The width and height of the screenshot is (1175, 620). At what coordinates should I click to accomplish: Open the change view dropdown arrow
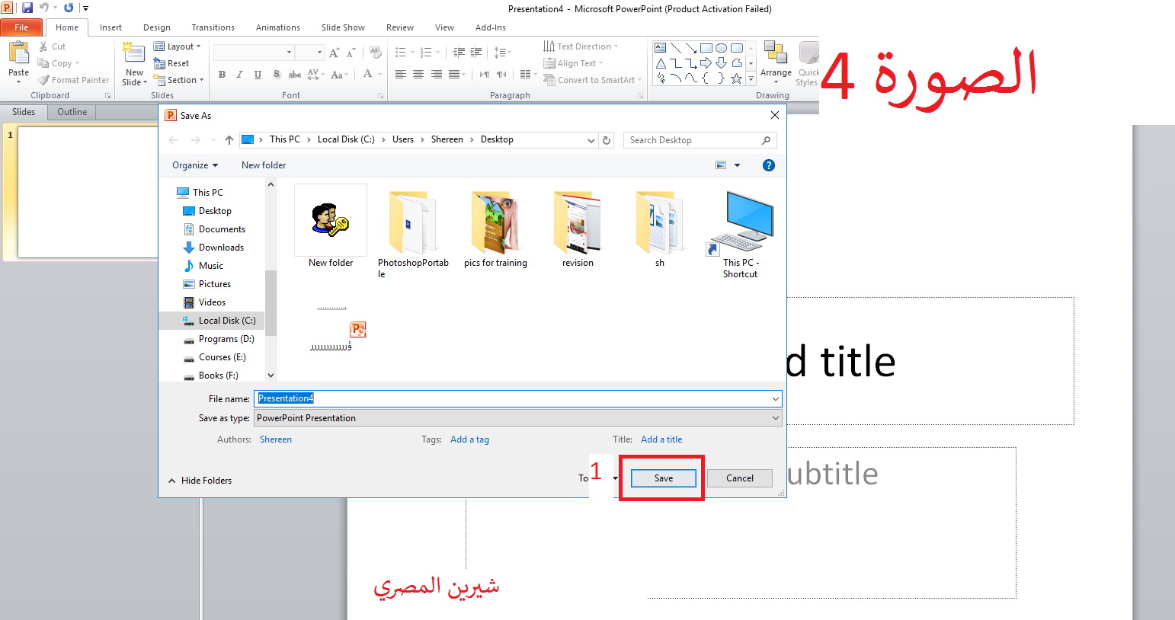click(737, 165)
